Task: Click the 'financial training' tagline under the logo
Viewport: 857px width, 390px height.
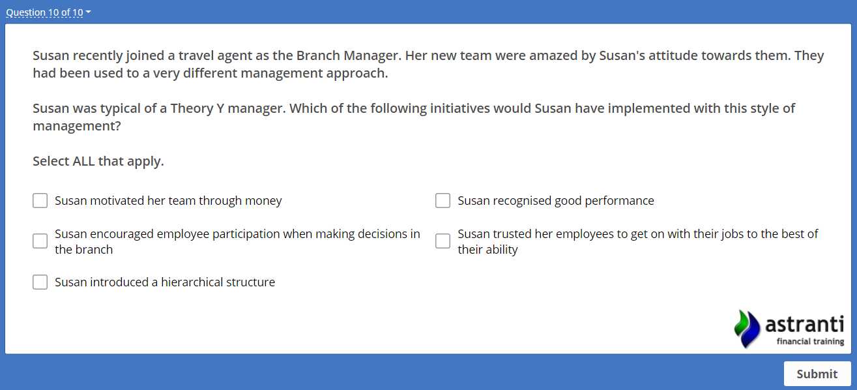Action: 810,342
